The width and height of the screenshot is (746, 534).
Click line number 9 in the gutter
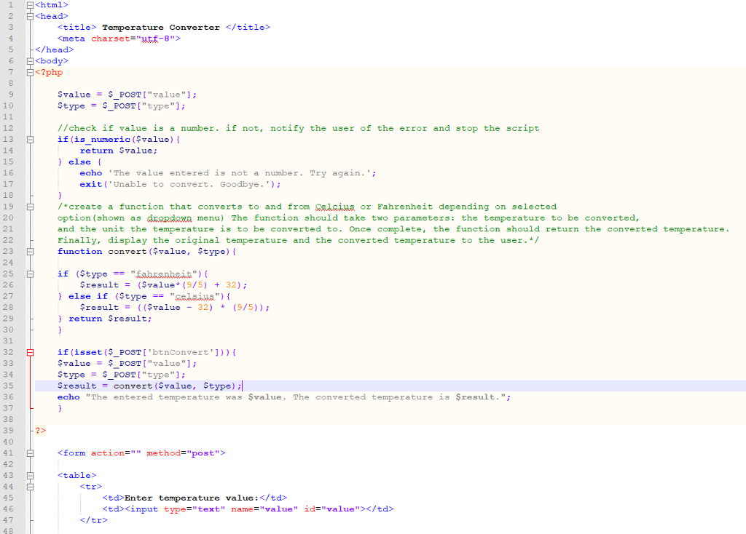click(10, 95)
